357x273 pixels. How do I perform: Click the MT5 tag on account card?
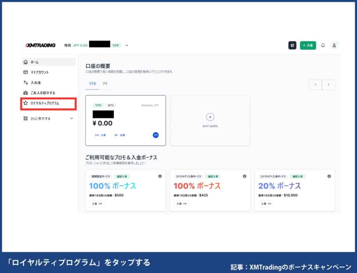tap(111, 105)
